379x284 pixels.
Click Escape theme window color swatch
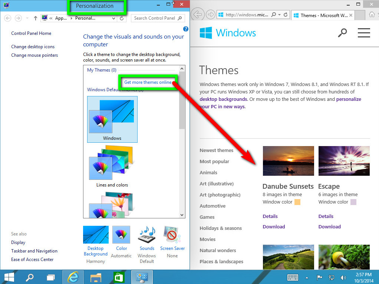click(353, 202)
